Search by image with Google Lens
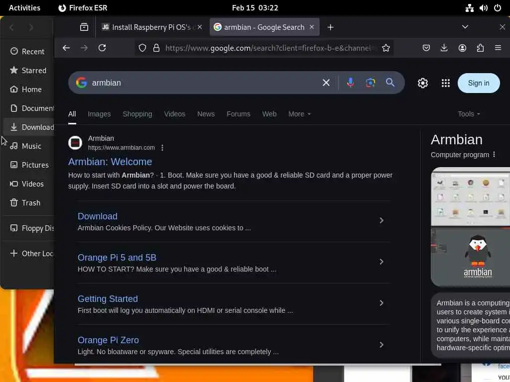Viewport: 510px width, 382px height. pyautogui.click(x=370, y=83)
